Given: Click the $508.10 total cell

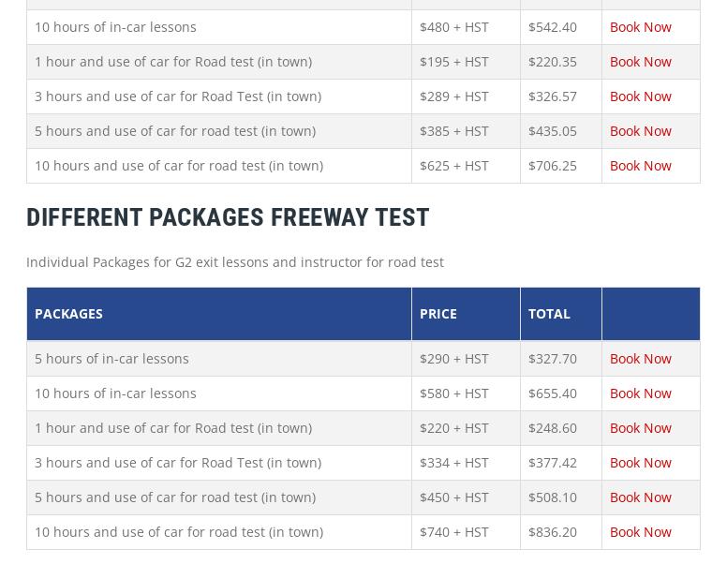Looking at the screenshot, I should (553, 497).
